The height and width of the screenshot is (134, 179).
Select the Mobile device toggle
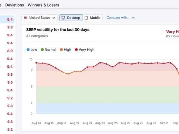coord(93,18)
